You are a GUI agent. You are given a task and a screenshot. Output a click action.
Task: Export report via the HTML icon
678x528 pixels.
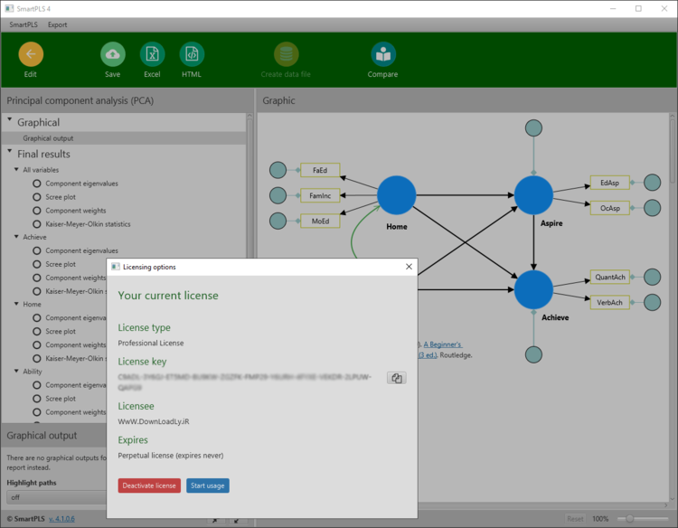[192, 54]
